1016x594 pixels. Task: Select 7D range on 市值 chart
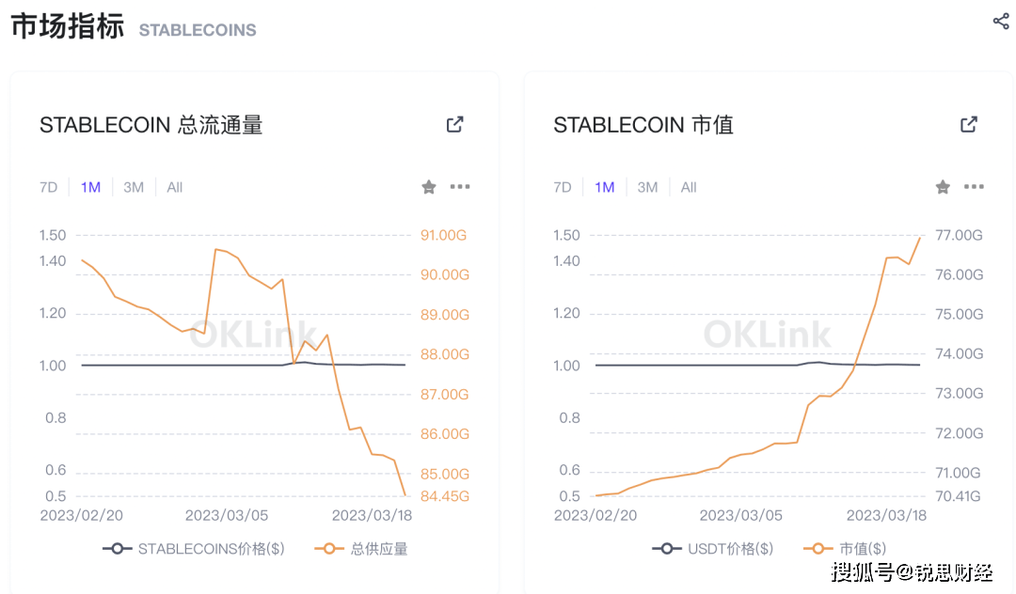(x=563, y=187)
